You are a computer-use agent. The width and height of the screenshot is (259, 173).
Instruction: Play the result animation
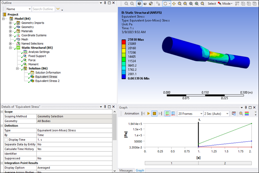(149, 114)
